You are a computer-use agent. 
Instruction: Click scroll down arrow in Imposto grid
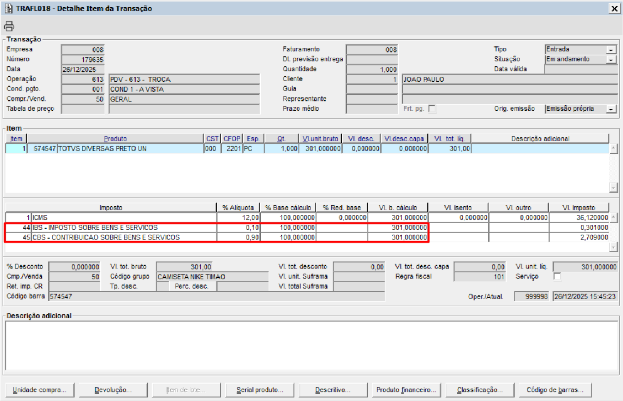tap(613, 247)
